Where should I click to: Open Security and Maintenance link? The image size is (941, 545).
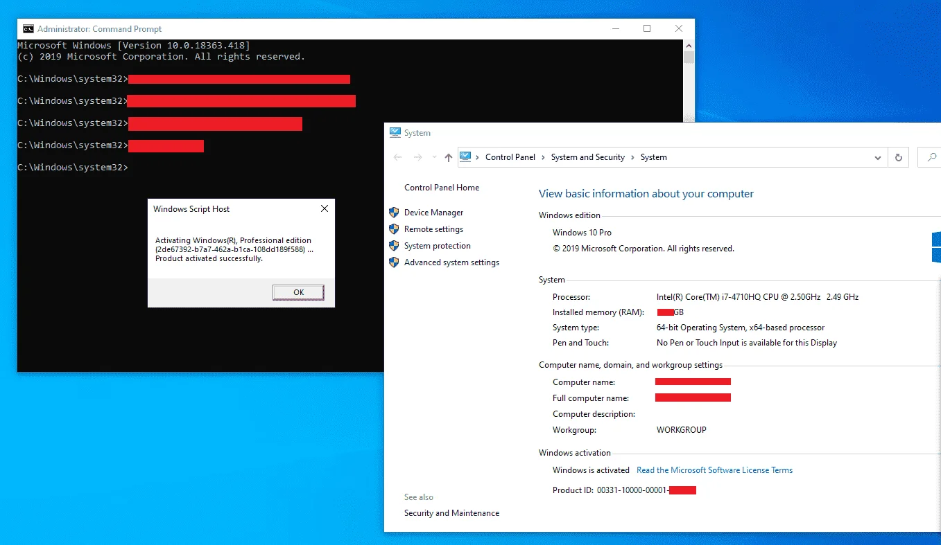[451, 513]
